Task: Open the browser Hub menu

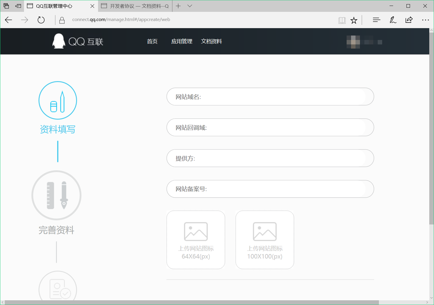Action: pyautogui.click(x=376, y=20)
